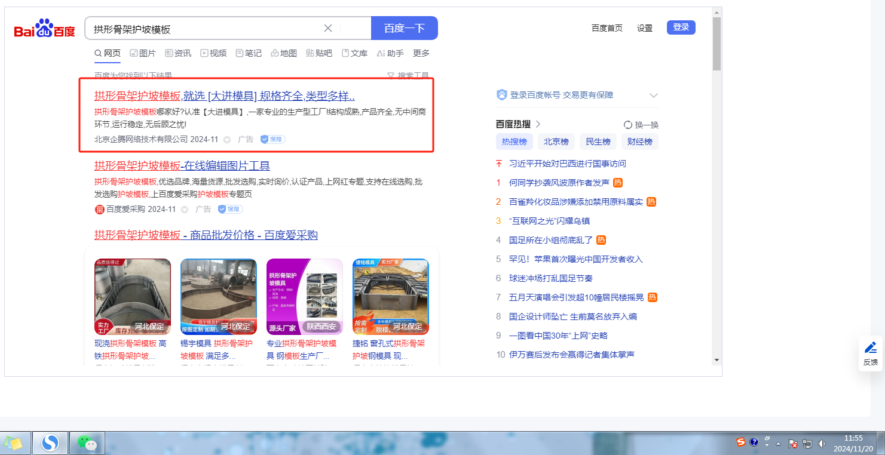Screen dimensions: 885x455
Task: Select the 财经榜 hot list tab
Action: (x=639, y=142)
